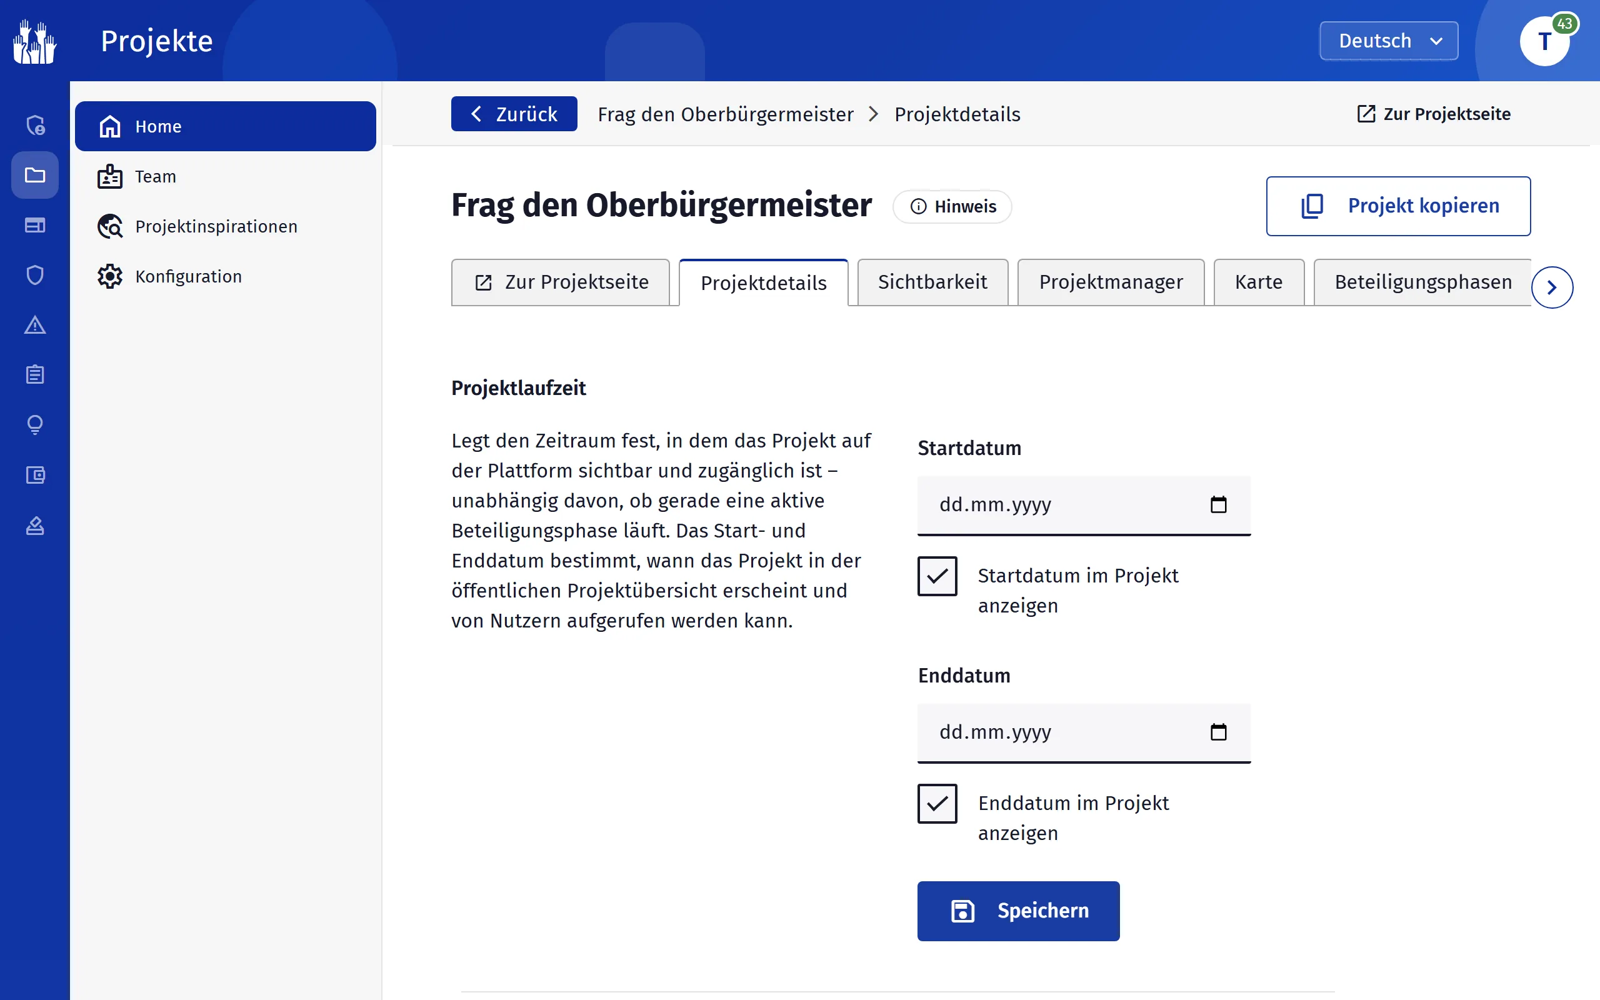This screenshot has height=1000, width=1600.
Task: Open the Startdatum calendar picker icon
Action: 1218,504
